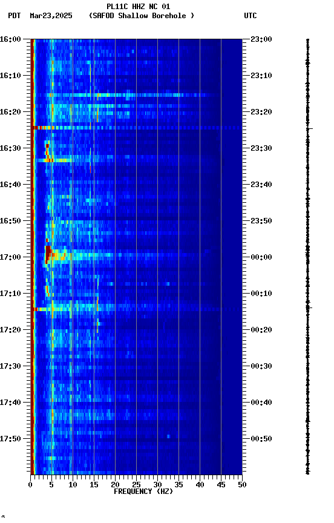Click the 23:30 UTC time label
The height and width of the screenshot is (523, 334).
(261, 148)
